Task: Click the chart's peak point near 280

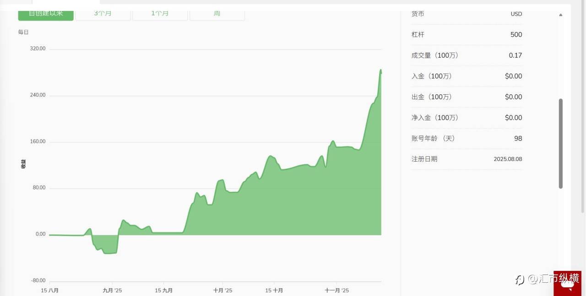Action: [x=380, y=70]
